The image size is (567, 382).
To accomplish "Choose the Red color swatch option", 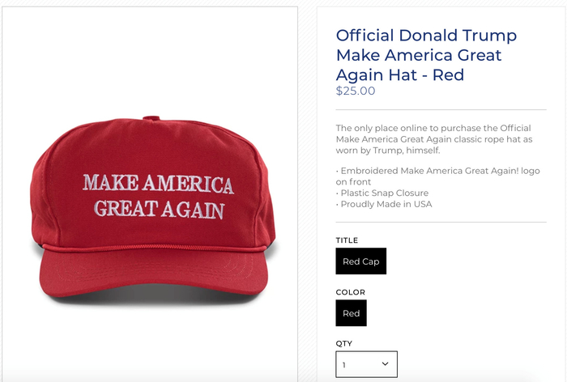I will pos(351,313).
